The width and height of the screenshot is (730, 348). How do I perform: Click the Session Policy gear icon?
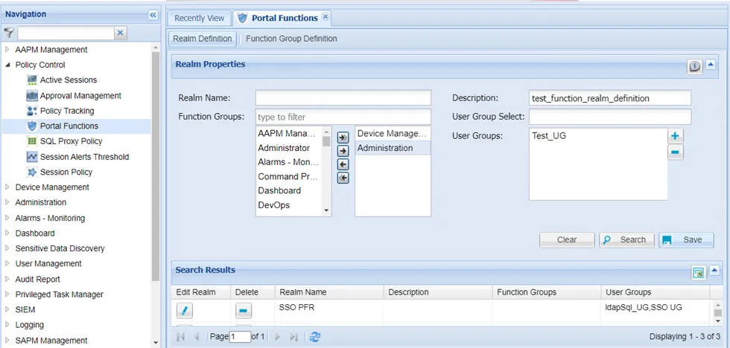31,172
